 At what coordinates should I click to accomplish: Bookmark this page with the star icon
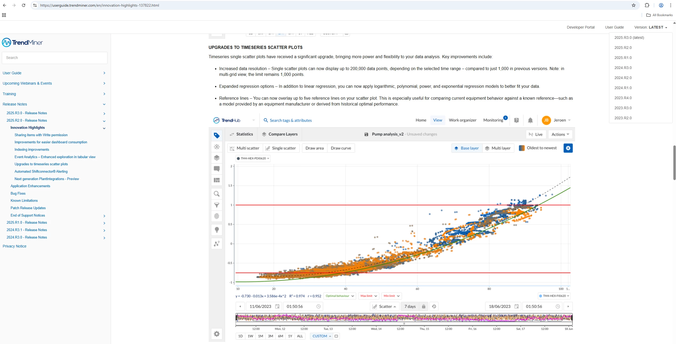pos(633,5)
